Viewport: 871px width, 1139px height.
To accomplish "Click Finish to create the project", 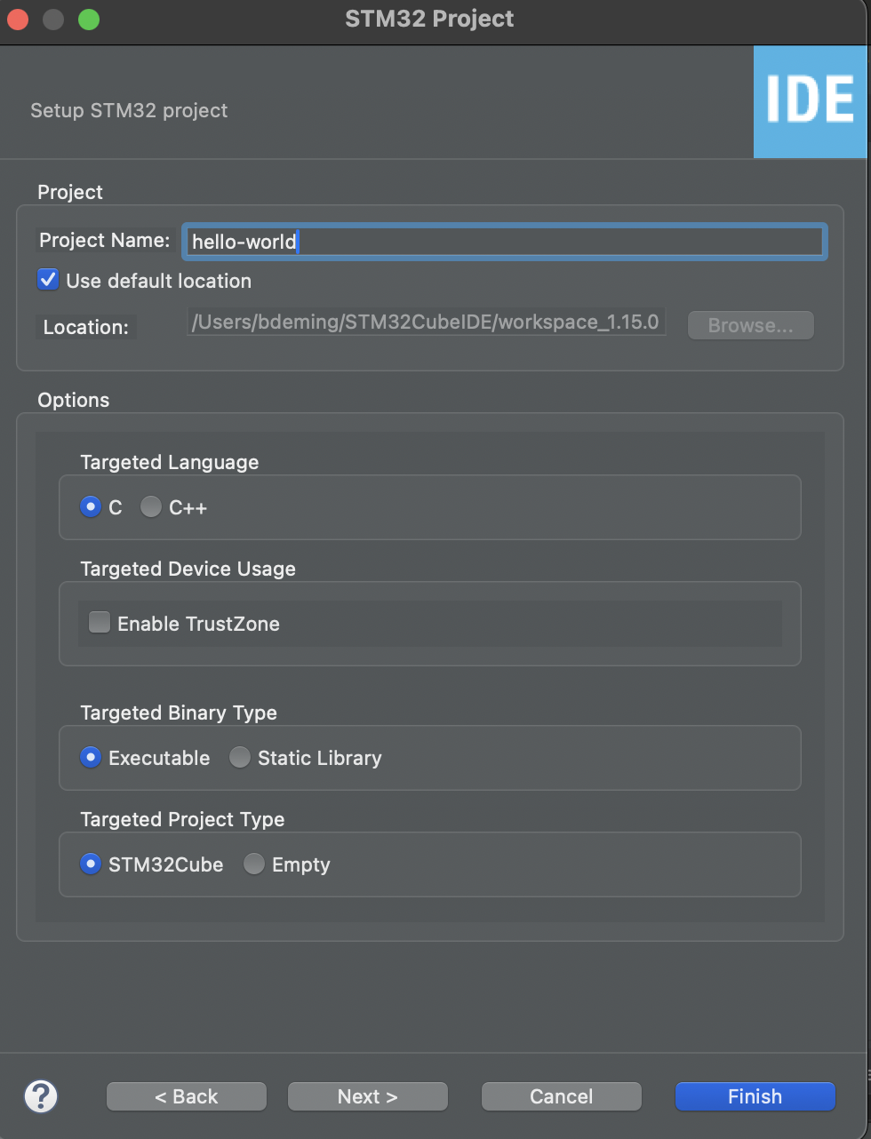I will tap(755, 1096).
